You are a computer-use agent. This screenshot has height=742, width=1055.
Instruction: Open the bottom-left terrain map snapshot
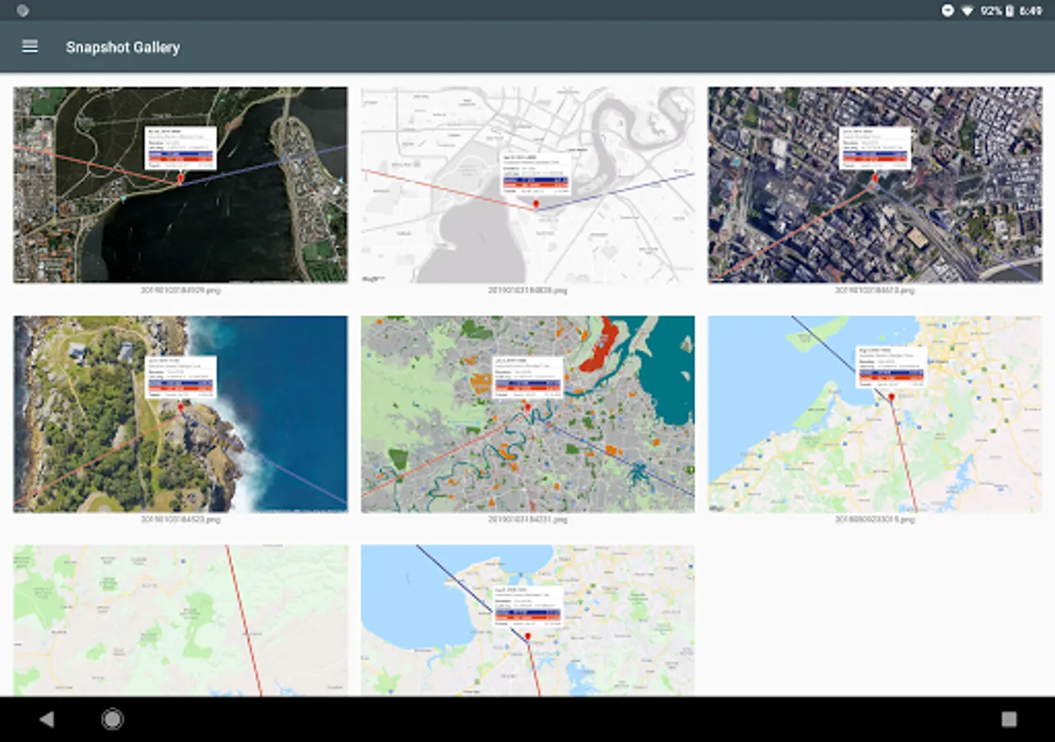coord(180,620)
